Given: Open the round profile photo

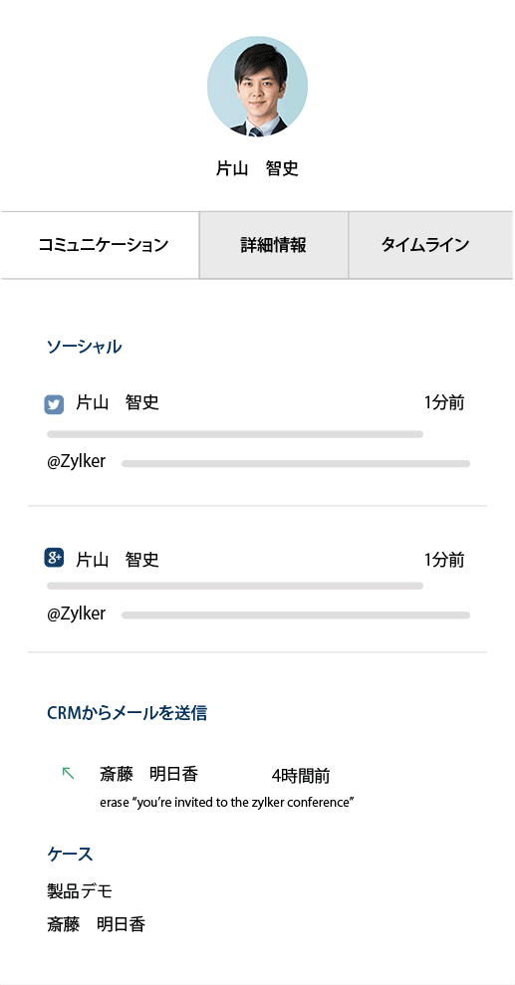Looking at the screenshot, I should coord(257,86).
